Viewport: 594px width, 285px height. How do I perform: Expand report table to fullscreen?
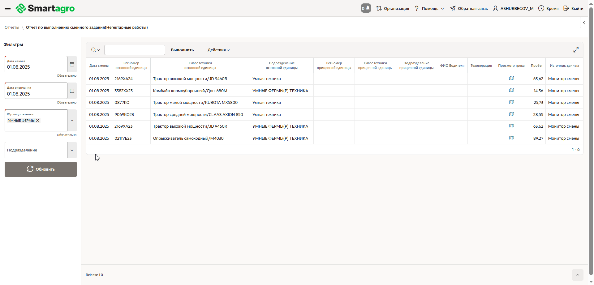576,50
